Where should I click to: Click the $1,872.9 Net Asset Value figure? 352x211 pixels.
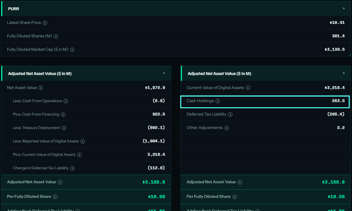155,88
